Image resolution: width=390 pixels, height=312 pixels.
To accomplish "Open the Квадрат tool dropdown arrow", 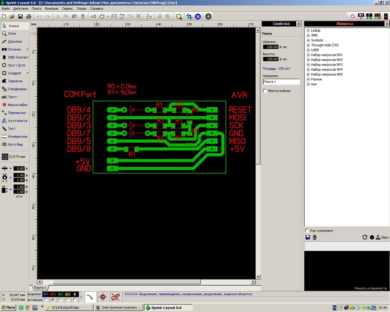I will (x=27, y=73).
